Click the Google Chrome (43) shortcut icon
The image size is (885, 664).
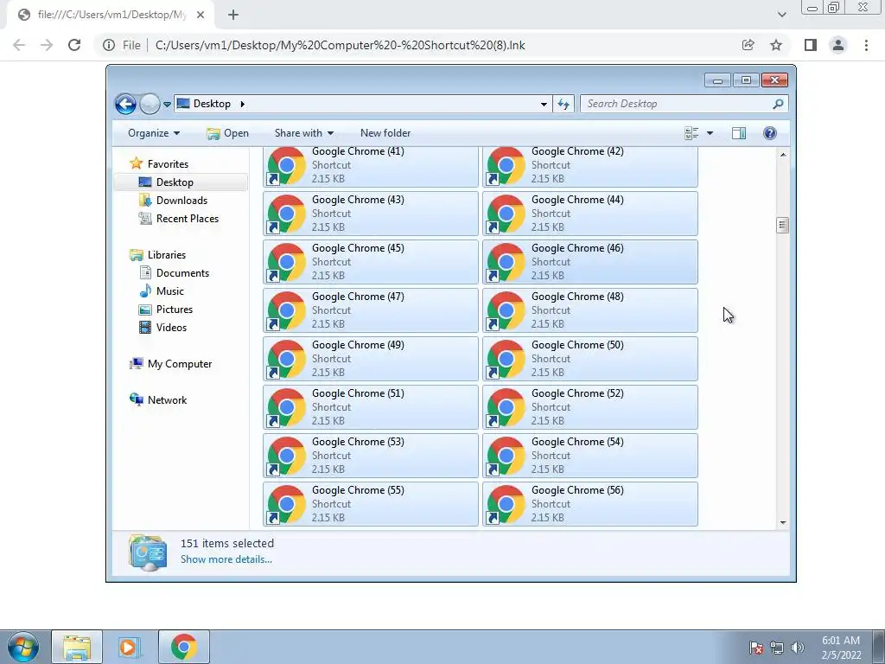pyautogui.click(x=286, y=214)
